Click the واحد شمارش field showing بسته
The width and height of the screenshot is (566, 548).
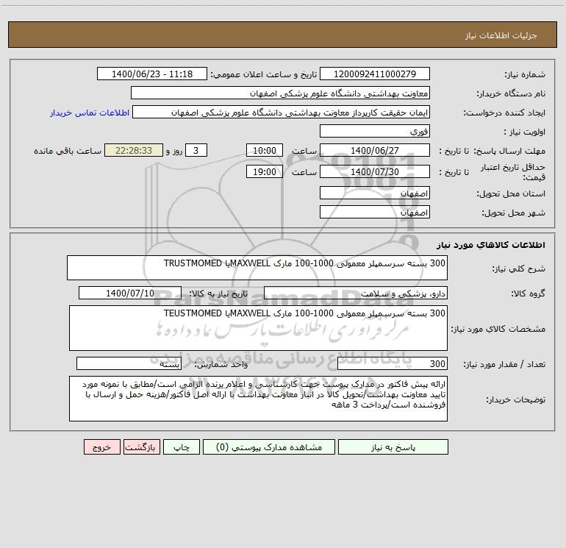point(129,364)
